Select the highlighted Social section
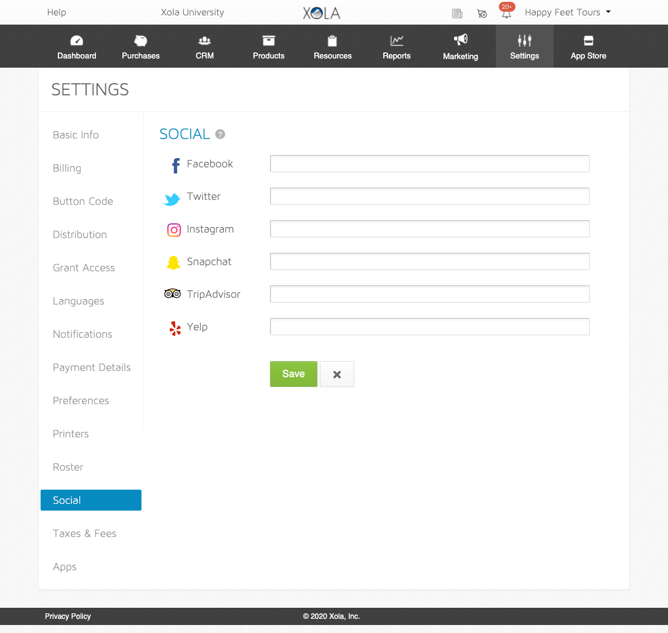Screen dimensions: 668x633 click(x=91, y=500)
